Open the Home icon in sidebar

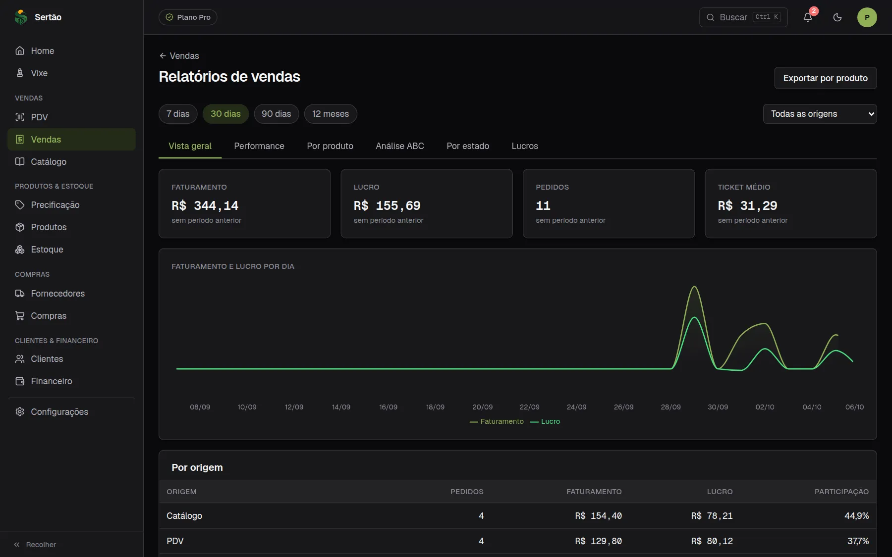pyautogui.click(x=20, y=51)
